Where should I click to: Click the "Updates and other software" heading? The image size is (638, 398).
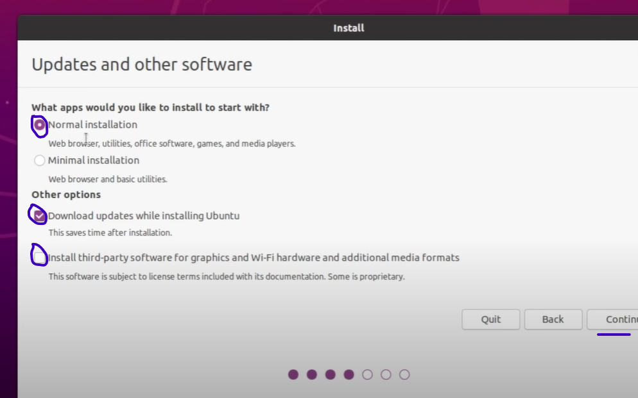(x=142, y=65)
